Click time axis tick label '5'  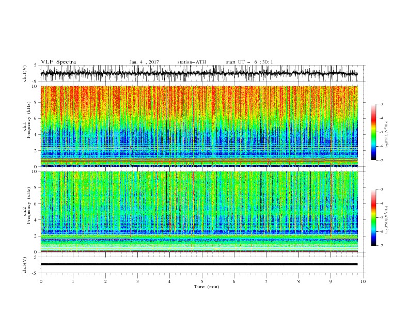tap(202, 281)
